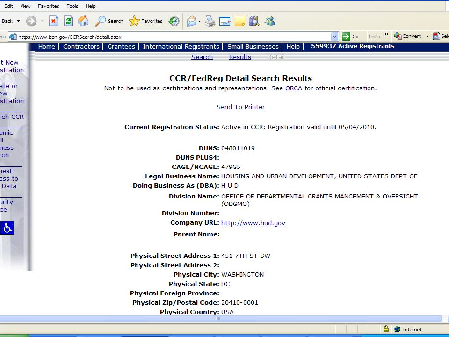Click the Internet zone globe icon

[397, 329]
